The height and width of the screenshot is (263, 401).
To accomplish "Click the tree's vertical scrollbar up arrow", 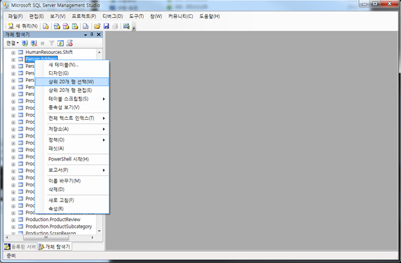I will point(99,53).
